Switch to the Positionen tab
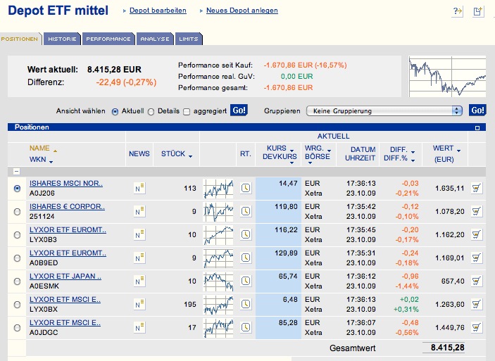Screen dimensions: 495x361 (20, 39)
